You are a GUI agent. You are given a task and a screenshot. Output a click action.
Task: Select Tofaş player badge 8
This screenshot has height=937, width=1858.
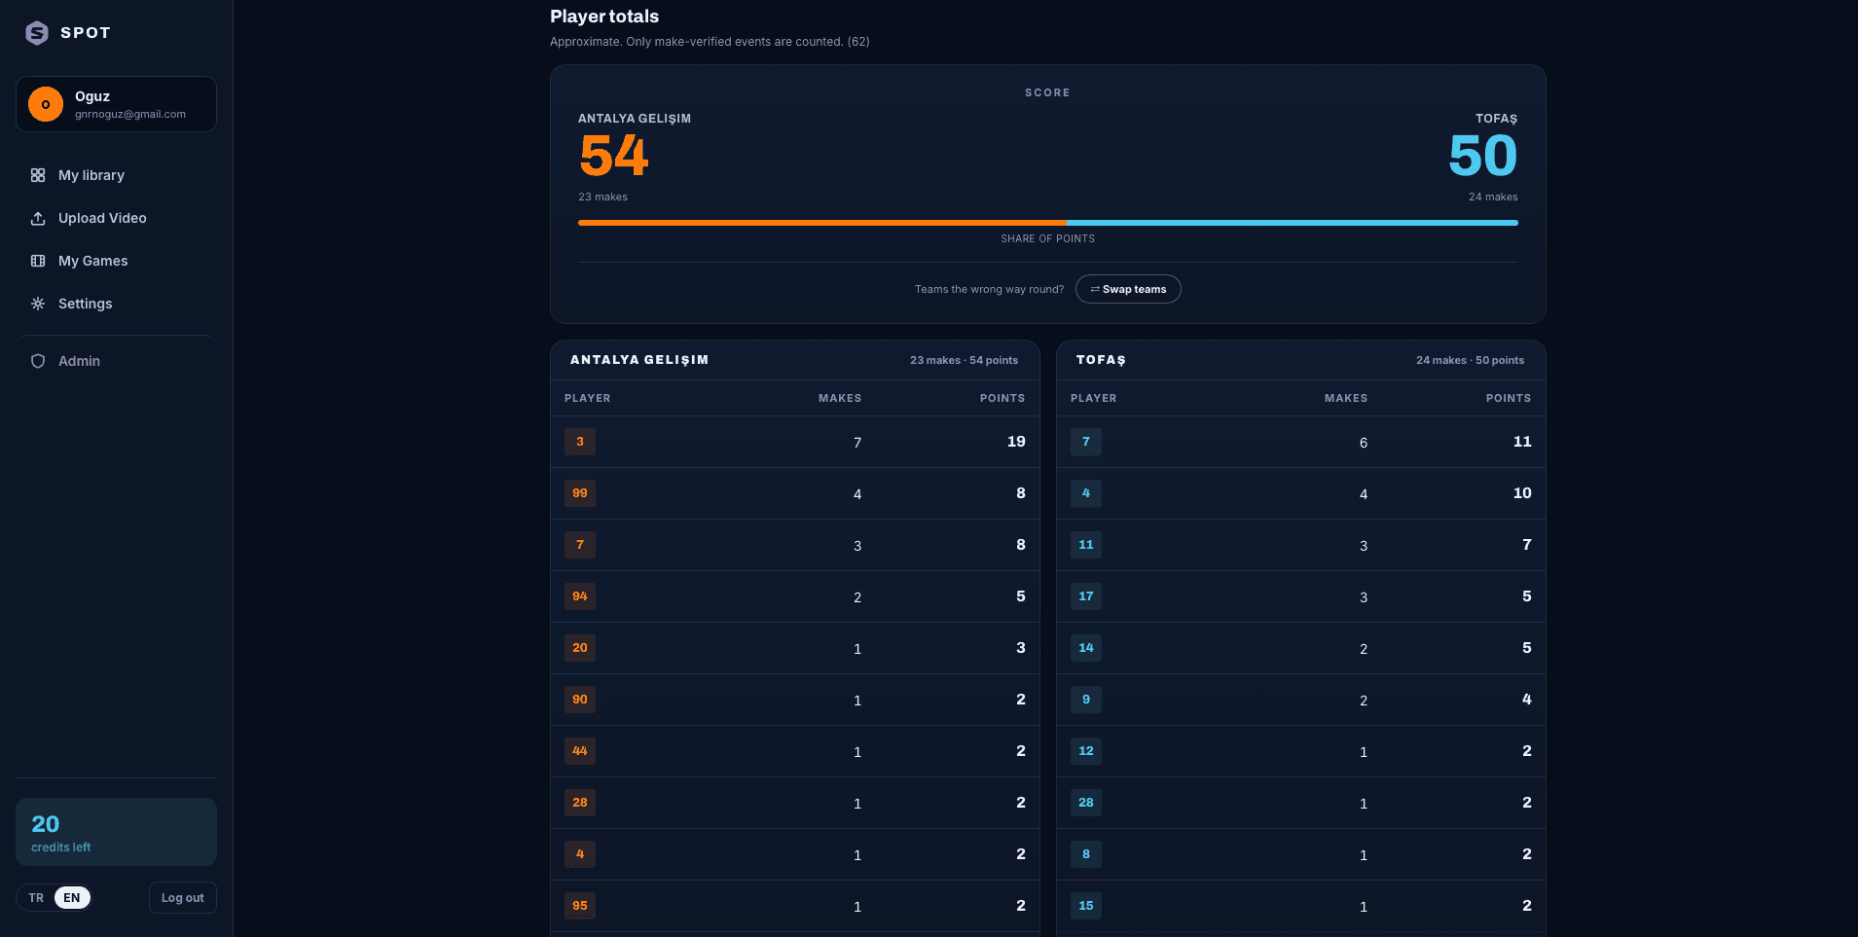(x=1086, y=854)
